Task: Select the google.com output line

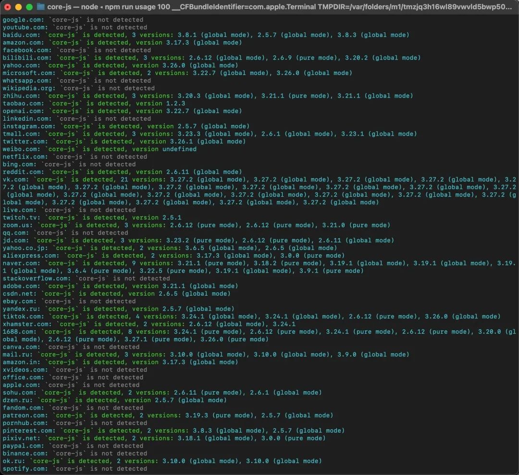Action: click(73, 20)
